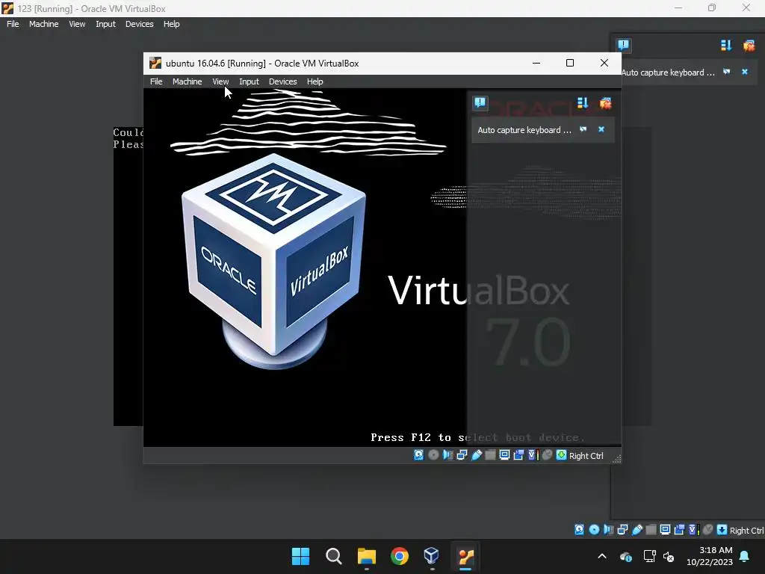
Task: Open VirtualBox Manager from taskbar
Action: pyautogui.click(x=433, y=556)
